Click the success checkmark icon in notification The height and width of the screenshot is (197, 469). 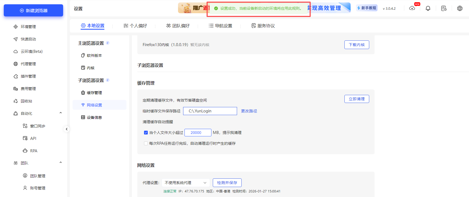[x=216, y=8]
